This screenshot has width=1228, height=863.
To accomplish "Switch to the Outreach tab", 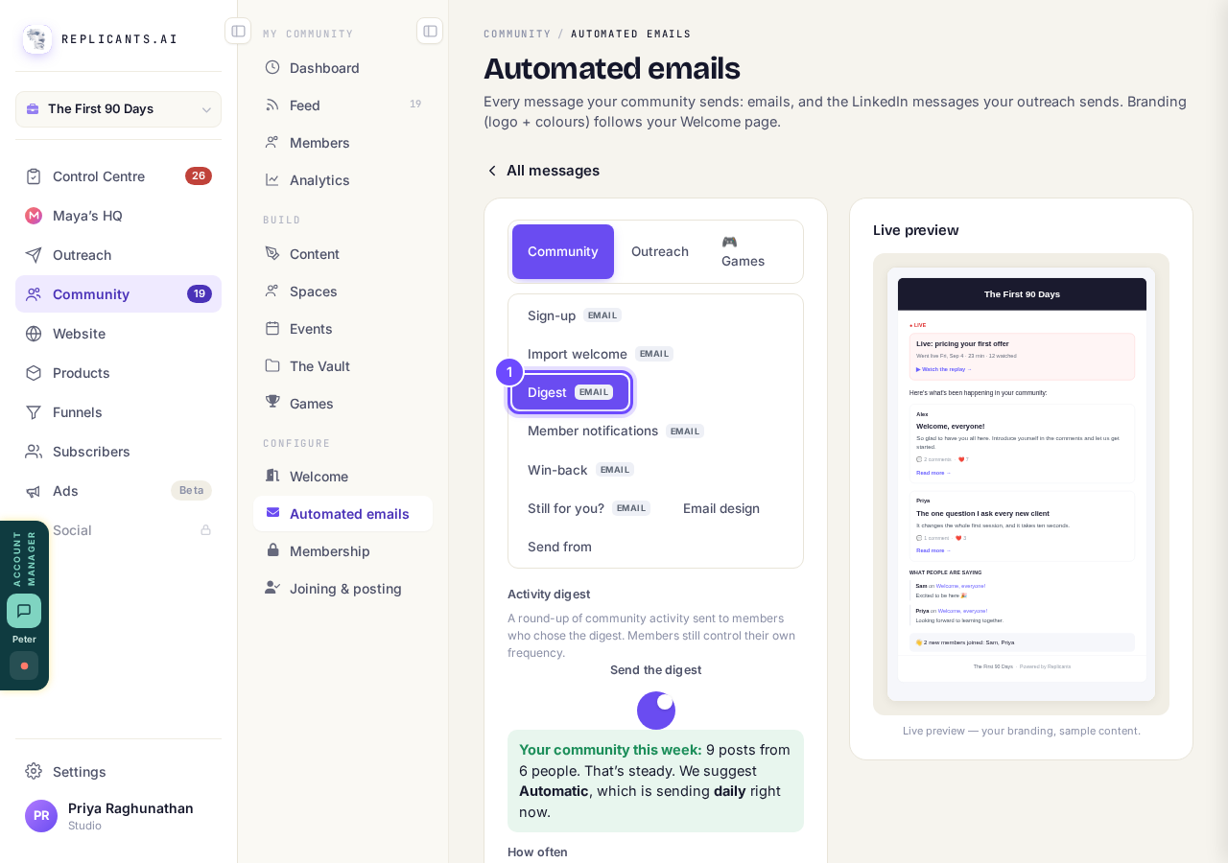I will click(x=660, y=251).
